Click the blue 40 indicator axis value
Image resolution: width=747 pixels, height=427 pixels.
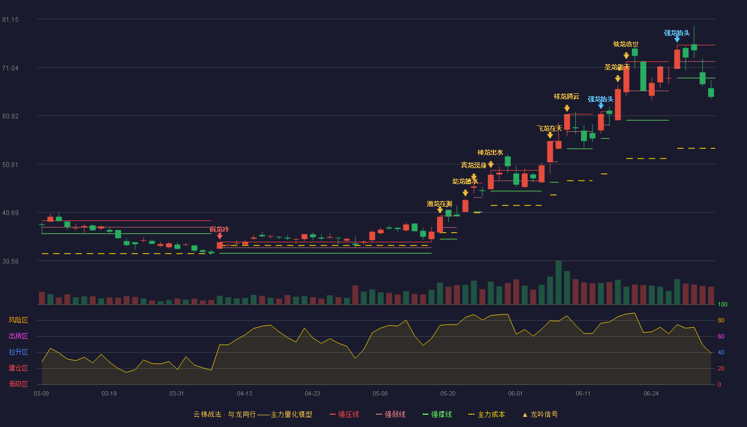pyautogui.click(x=721, y=353)
